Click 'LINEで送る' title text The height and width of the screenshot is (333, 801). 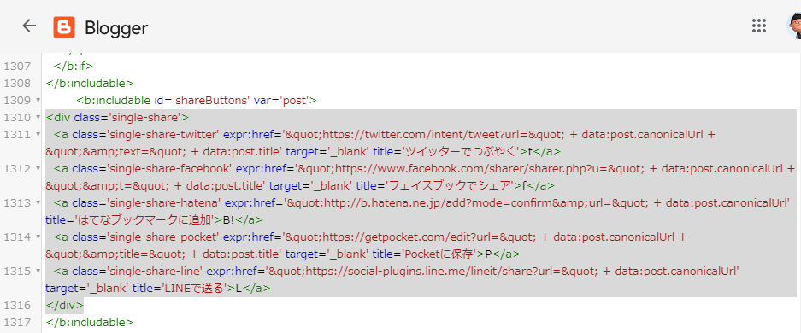pos(193,289)
